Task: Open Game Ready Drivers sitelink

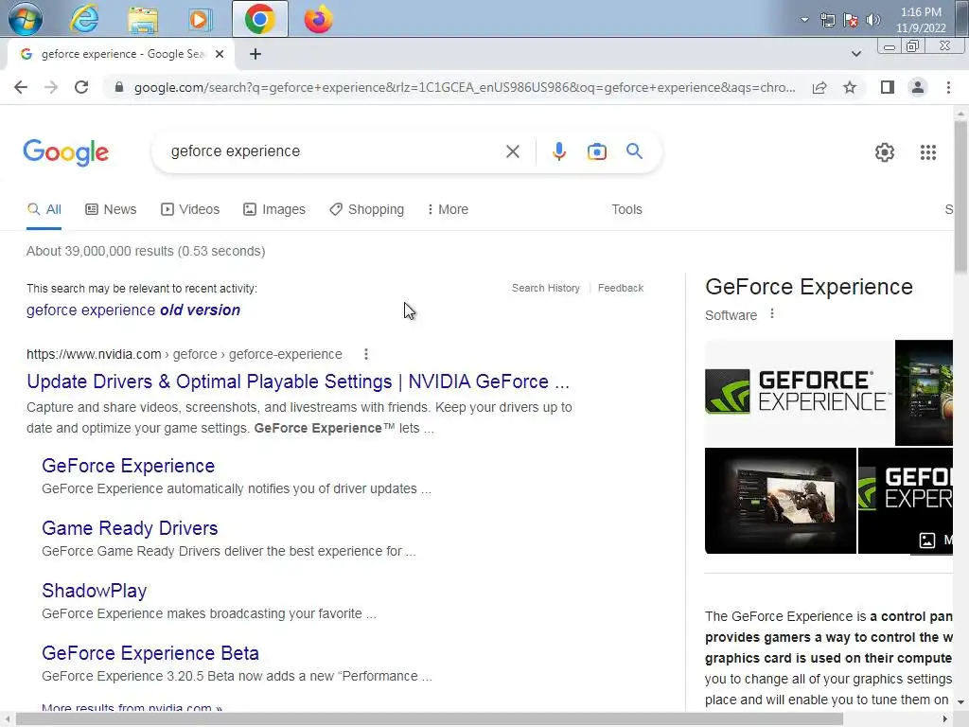Action: pyautogui.click(x=130, y=528)
